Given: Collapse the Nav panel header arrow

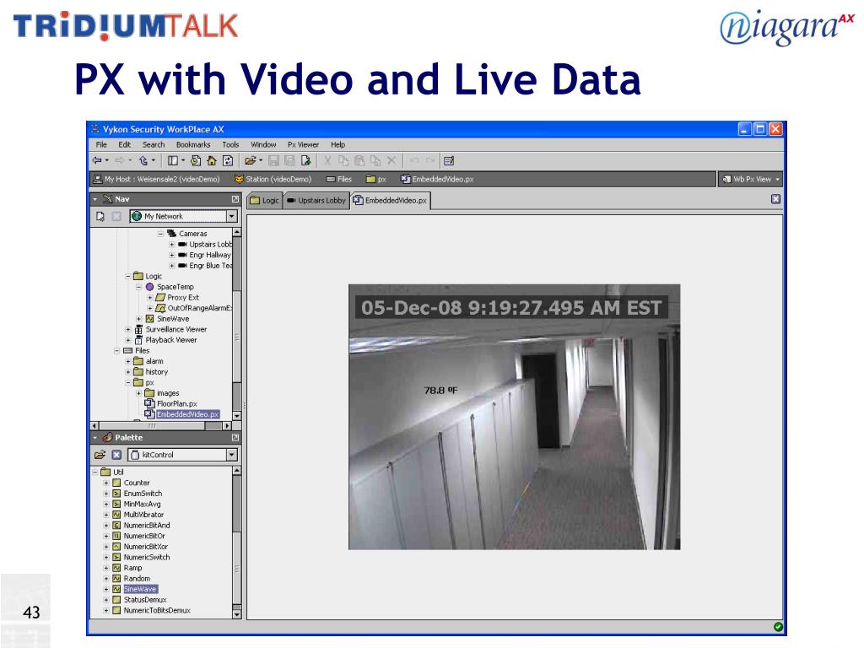Looking at the screenshot, I should [x=94, y=199].
